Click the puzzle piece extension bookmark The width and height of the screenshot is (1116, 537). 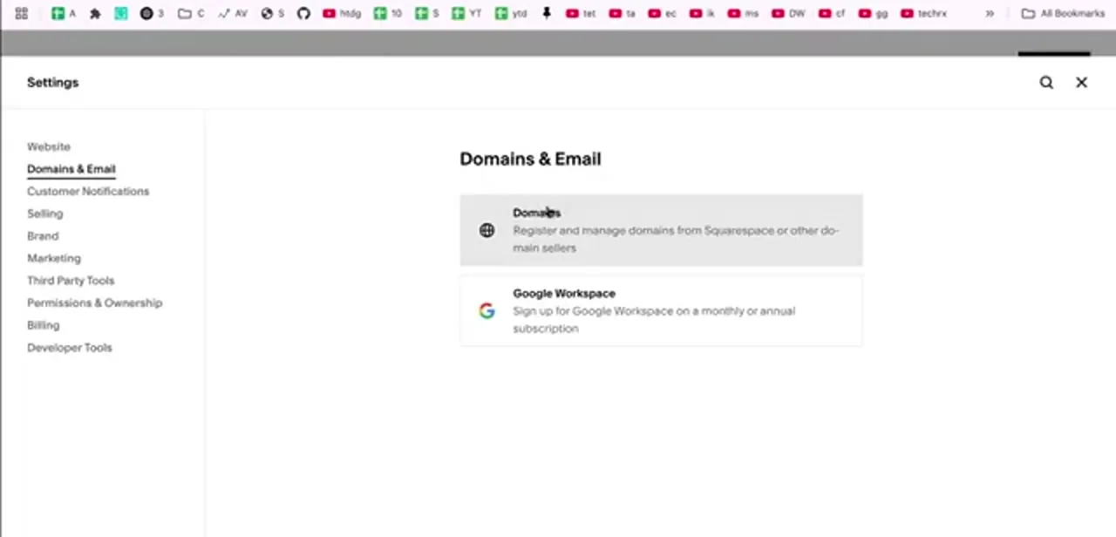click(x=95, y=13)
